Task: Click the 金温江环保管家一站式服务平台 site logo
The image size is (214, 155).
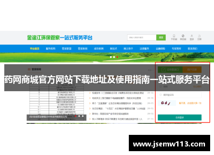Action: pyautogui.click(x=60, y=38)
